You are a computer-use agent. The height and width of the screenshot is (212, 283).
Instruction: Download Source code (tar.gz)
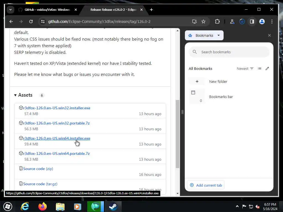(x=40, y=184)
